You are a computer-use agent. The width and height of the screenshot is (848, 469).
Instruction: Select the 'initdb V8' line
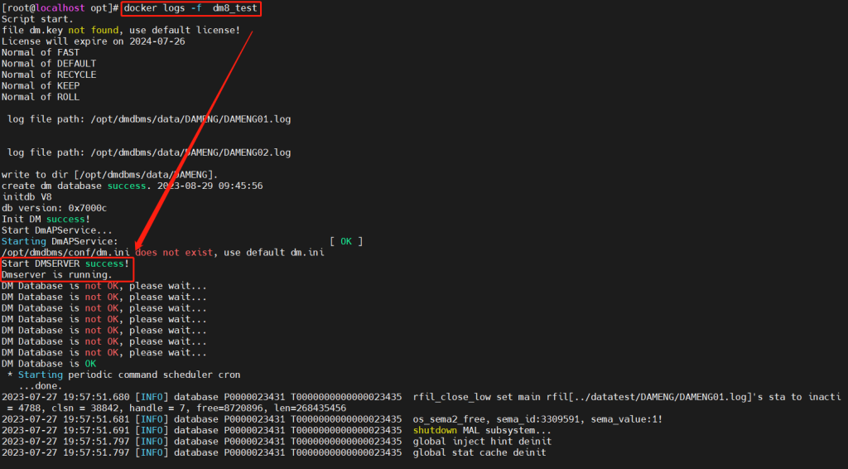26,197
